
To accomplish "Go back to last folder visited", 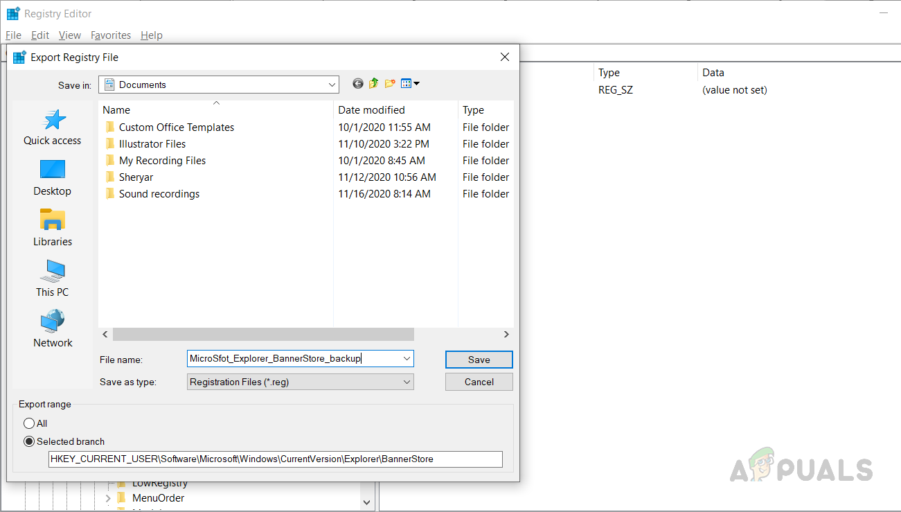I will pyautogui.click(x=358, y=84).
